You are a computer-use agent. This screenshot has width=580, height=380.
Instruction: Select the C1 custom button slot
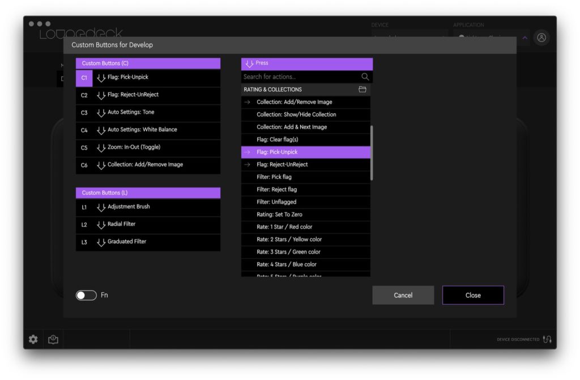coord(84,78)
